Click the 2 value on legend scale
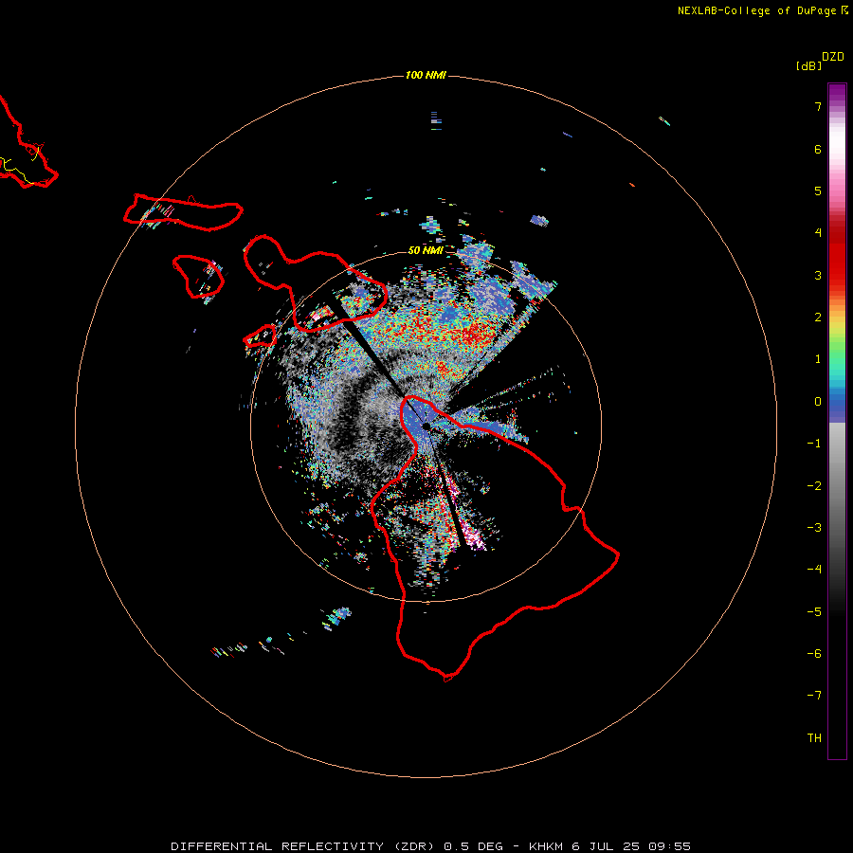Viewport: 853px width, 853px height. coord(818,318)
